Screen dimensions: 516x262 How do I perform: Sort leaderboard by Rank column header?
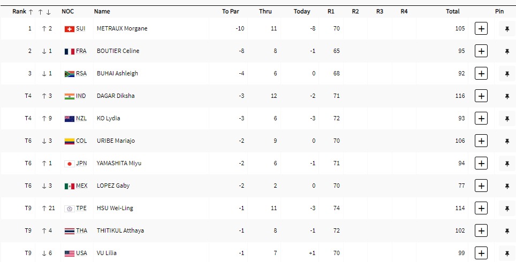click(19, 11)
